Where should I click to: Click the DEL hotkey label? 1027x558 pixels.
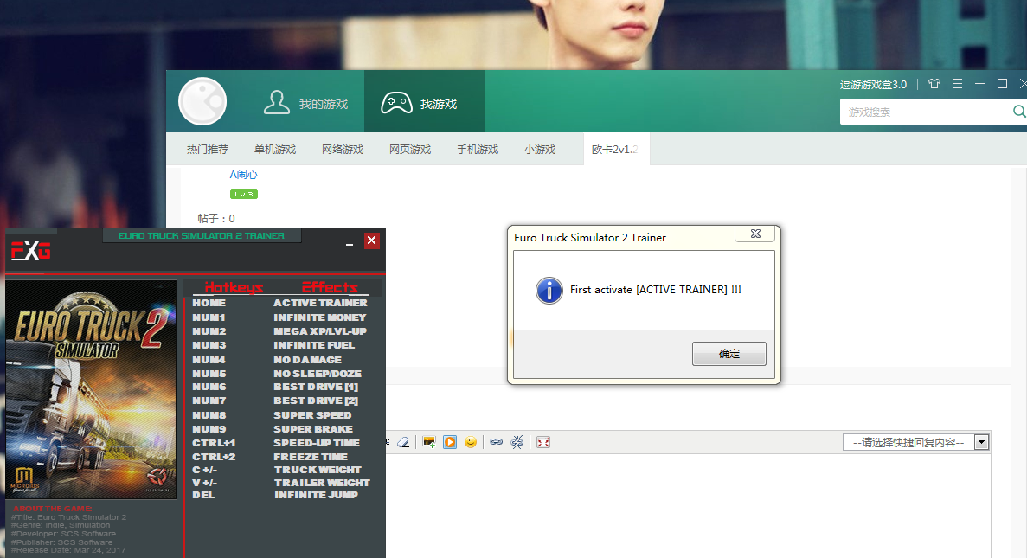203,495
